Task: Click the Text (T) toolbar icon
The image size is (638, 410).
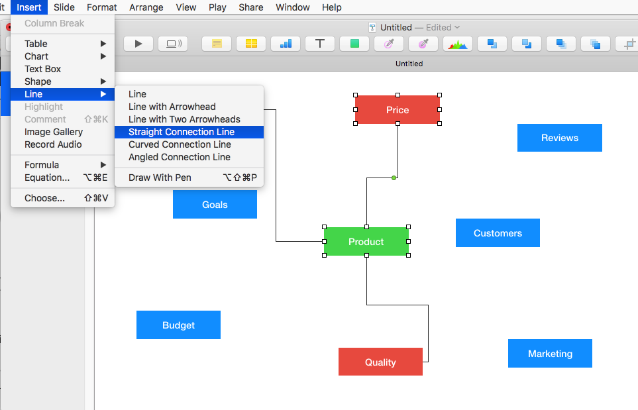Action: (320, 44)
